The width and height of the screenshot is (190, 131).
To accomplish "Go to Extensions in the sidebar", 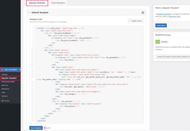I will point(5,89).
